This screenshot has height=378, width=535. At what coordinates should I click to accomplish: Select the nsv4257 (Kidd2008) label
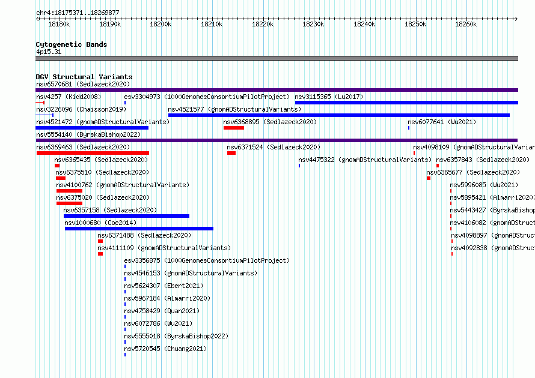coord(69,97)
